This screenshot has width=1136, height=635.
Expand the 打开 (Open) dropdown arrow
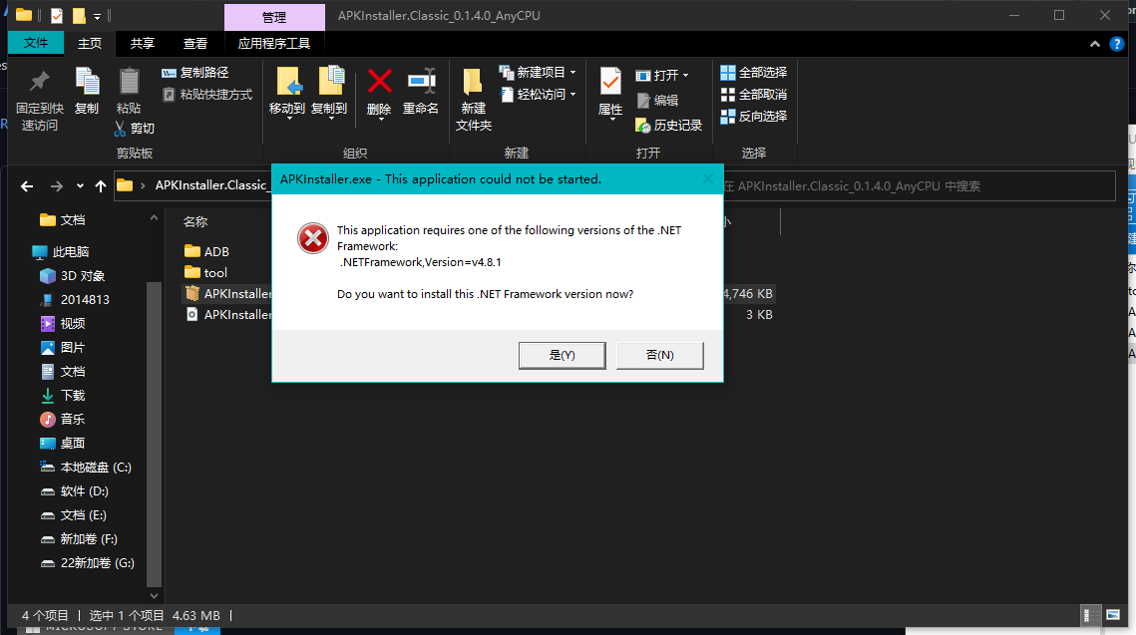click(x=685, y=74)
